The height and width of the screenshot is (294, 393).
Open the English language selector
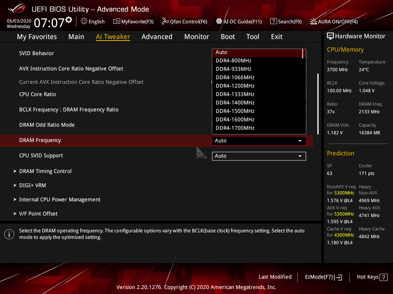(92, 21)
